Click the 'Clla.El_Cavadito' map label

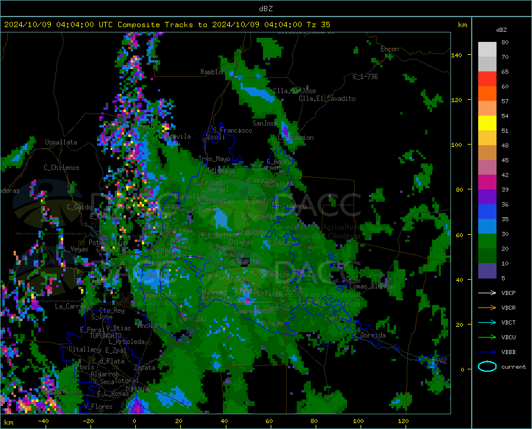pyautogui.click(x=327, y=99)
